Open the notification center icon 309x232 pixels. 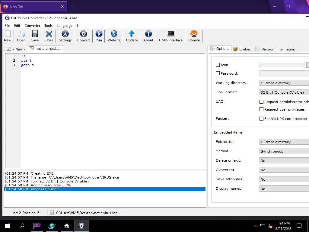click(x=299, y=226)
